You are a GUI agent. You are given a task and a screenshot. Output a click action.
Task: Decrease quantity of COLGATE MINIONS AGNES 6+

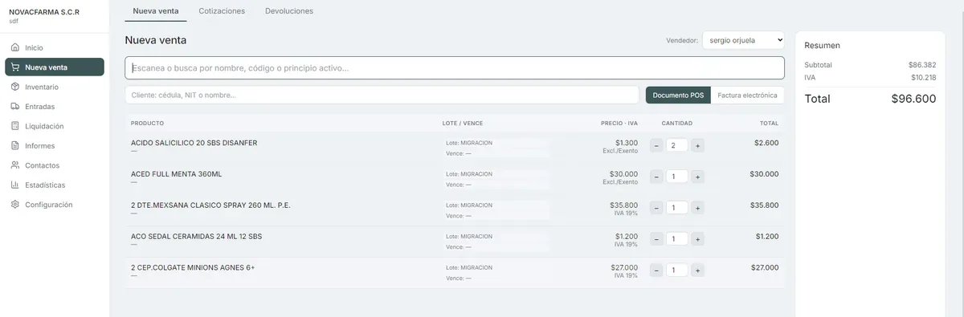(x=656, y=270)
